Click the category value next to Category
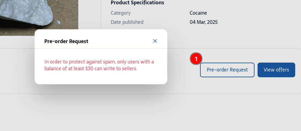 point(198,13)
